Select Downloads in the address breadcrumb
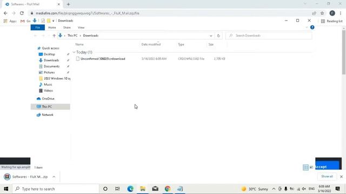The image size is (346, 194). [x=91, y=36]
